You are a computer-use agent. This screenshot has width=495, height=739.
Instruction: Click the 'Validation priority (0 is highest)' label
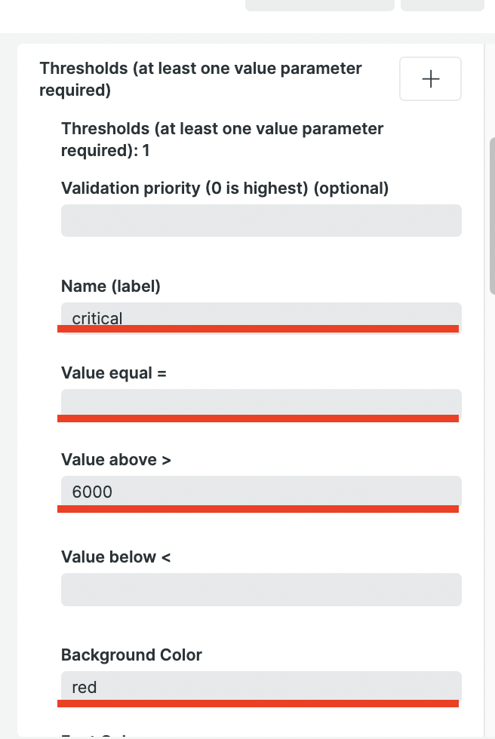tap(224, 188)
